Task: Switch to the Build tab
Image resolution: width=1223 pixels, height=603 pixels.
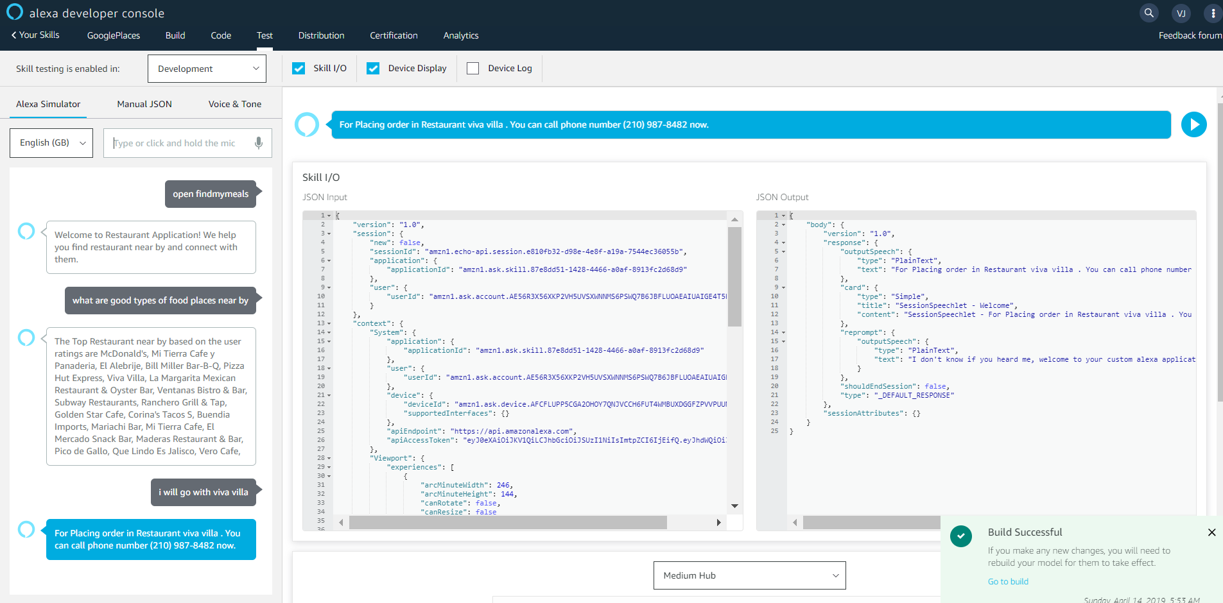Action: (175, 35)
